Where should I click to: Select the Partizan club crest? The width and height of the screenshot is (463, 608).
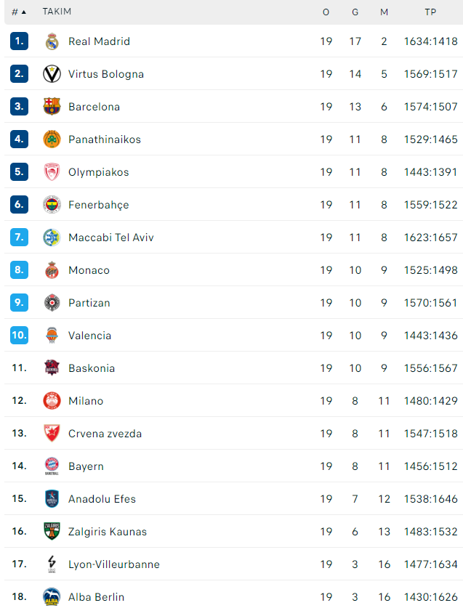pyautogui.click(x=52, y=303)
